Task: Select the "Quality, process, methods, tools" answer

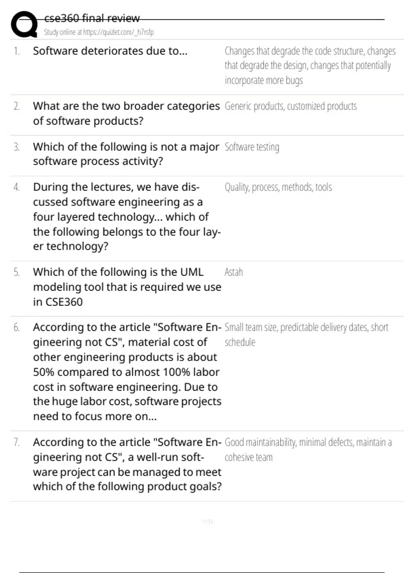Action: [x=278, y=187]
